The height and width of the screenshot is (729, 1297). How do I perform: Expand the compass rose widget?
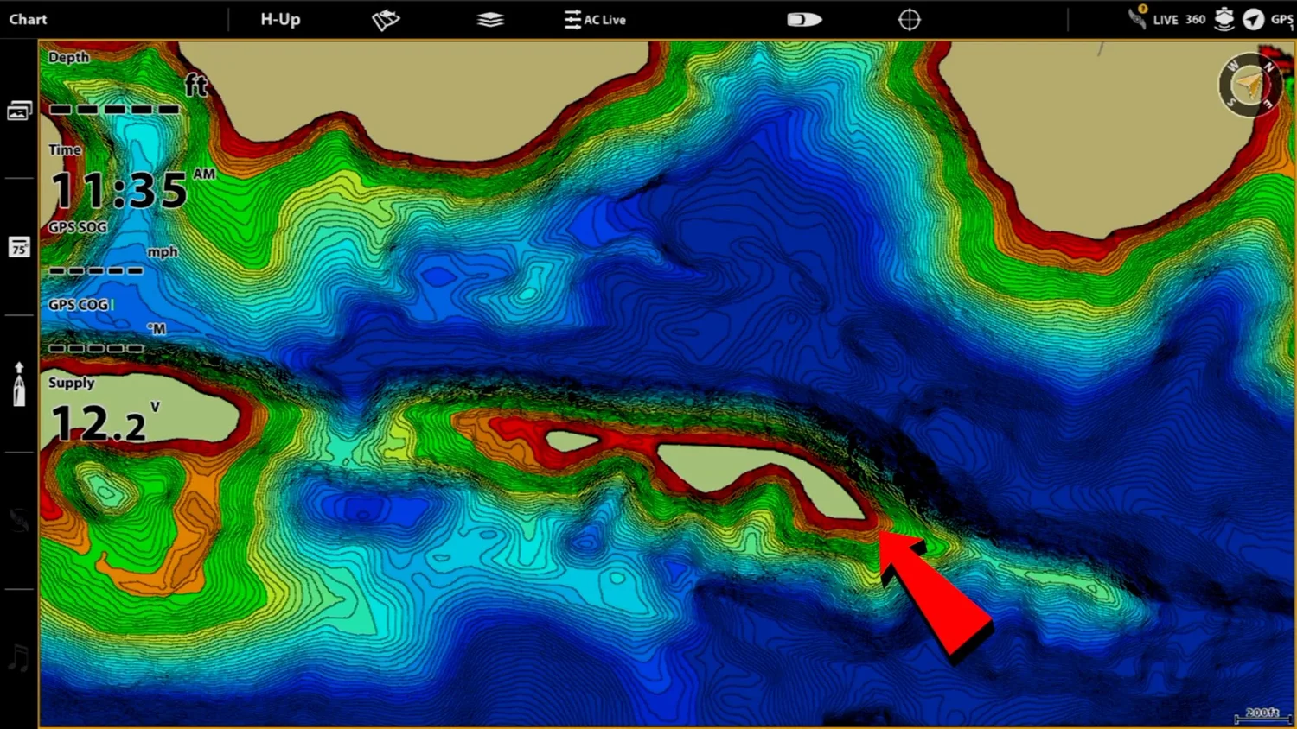(1248, 86)
